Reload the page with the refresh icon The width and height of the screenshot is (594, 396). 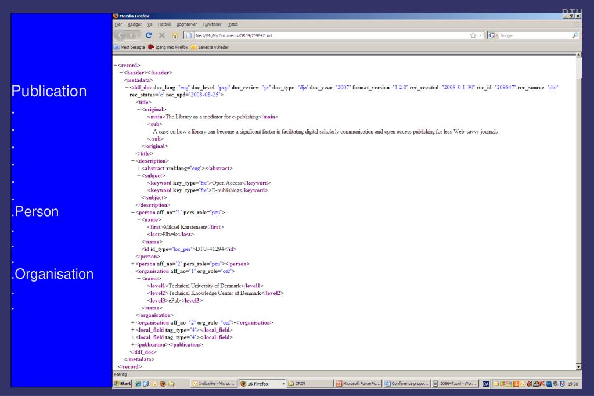pyautogui.click(x=149, y=35)
